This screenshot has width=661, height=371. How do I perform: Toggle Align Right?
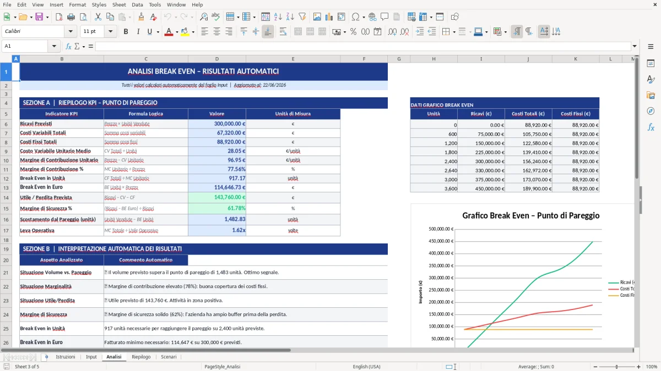point(229,32)
